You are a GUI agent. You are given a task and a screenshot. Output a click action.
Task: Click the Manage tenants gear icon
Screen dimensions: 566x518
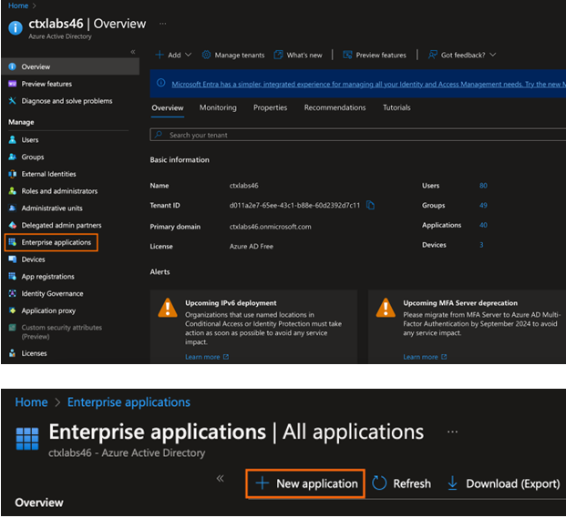coord(206,55)
